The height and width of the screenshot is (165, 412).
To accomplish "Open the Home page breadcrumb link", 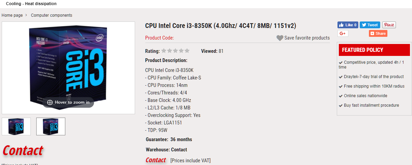I will (x=12, y=15).
